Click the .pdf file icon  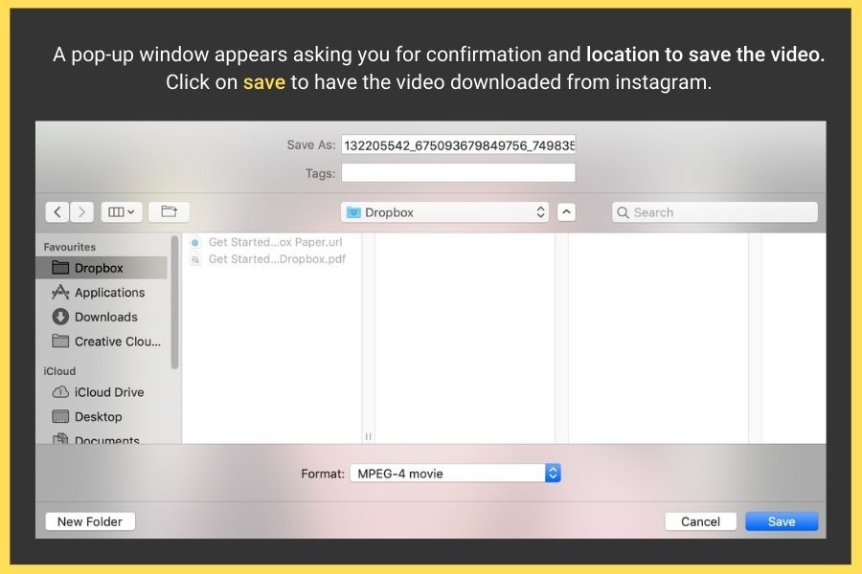click(195, 259)
